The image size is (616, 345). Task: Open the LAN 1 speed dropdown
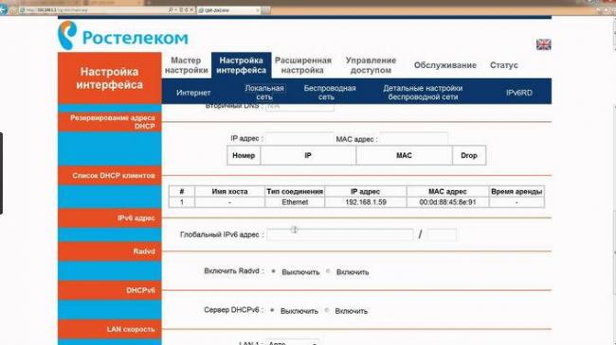pyautogui.click(x=292, y=342)
